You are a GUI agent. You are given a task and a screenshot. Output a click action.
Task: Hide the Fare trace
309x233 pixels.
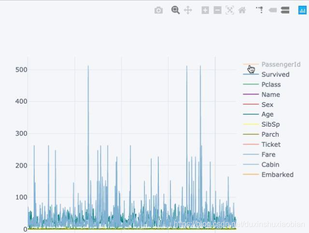point(259,155)
